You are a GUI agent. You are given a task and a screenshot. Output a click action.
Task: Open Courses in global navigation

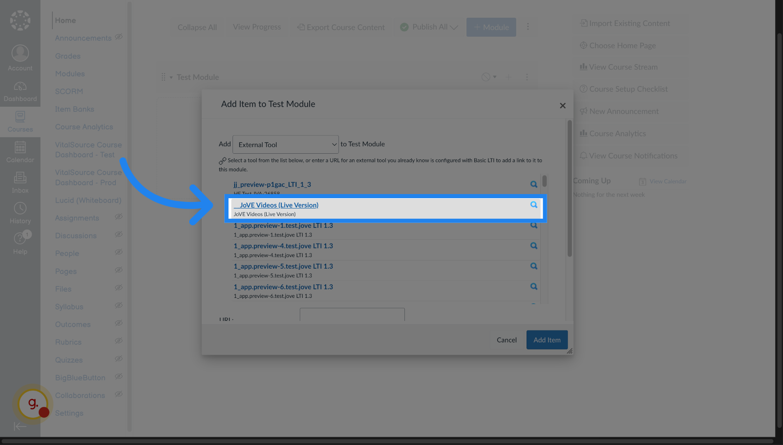point(20,122)
